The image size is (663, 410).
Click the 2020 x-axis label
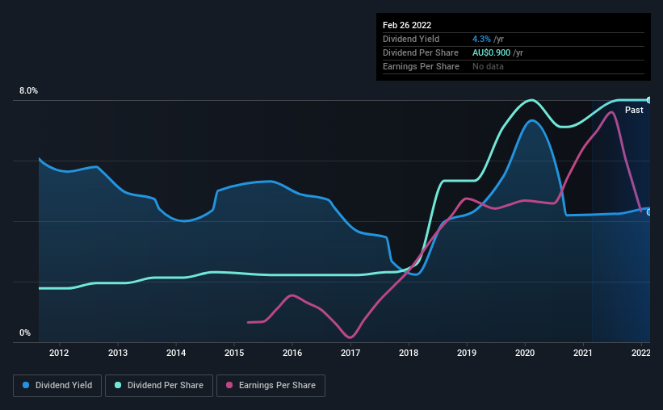click(x=525, y=353)
